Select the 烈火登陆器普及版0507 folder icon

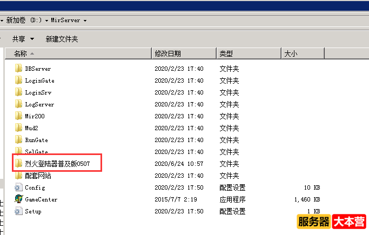pyautogui.click(x=18, y=163)
